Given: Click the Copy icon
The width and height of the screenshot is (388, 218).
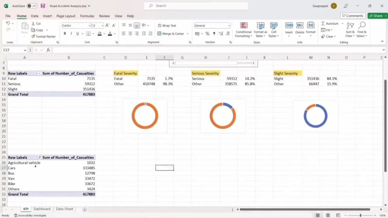Looking at the screenshot, I should [33, 30].
